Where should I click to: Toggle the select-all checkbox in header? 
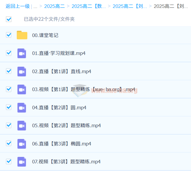(9, 19)
